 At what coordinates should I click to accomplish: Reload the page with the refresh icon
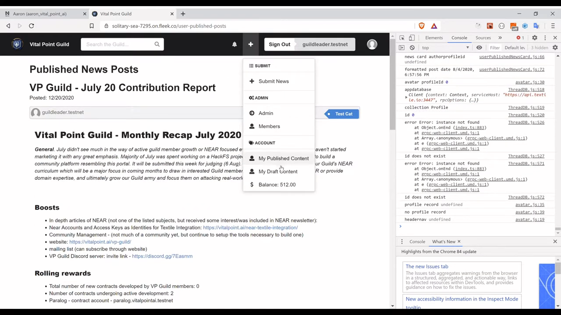[x=32, y=26]
